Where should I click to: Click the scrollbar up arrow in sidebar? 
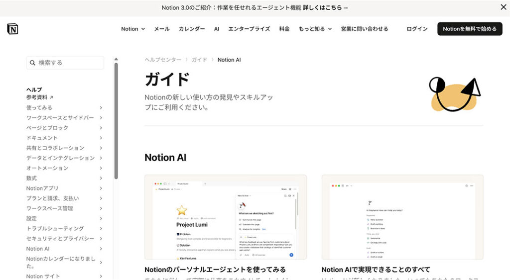116,59
